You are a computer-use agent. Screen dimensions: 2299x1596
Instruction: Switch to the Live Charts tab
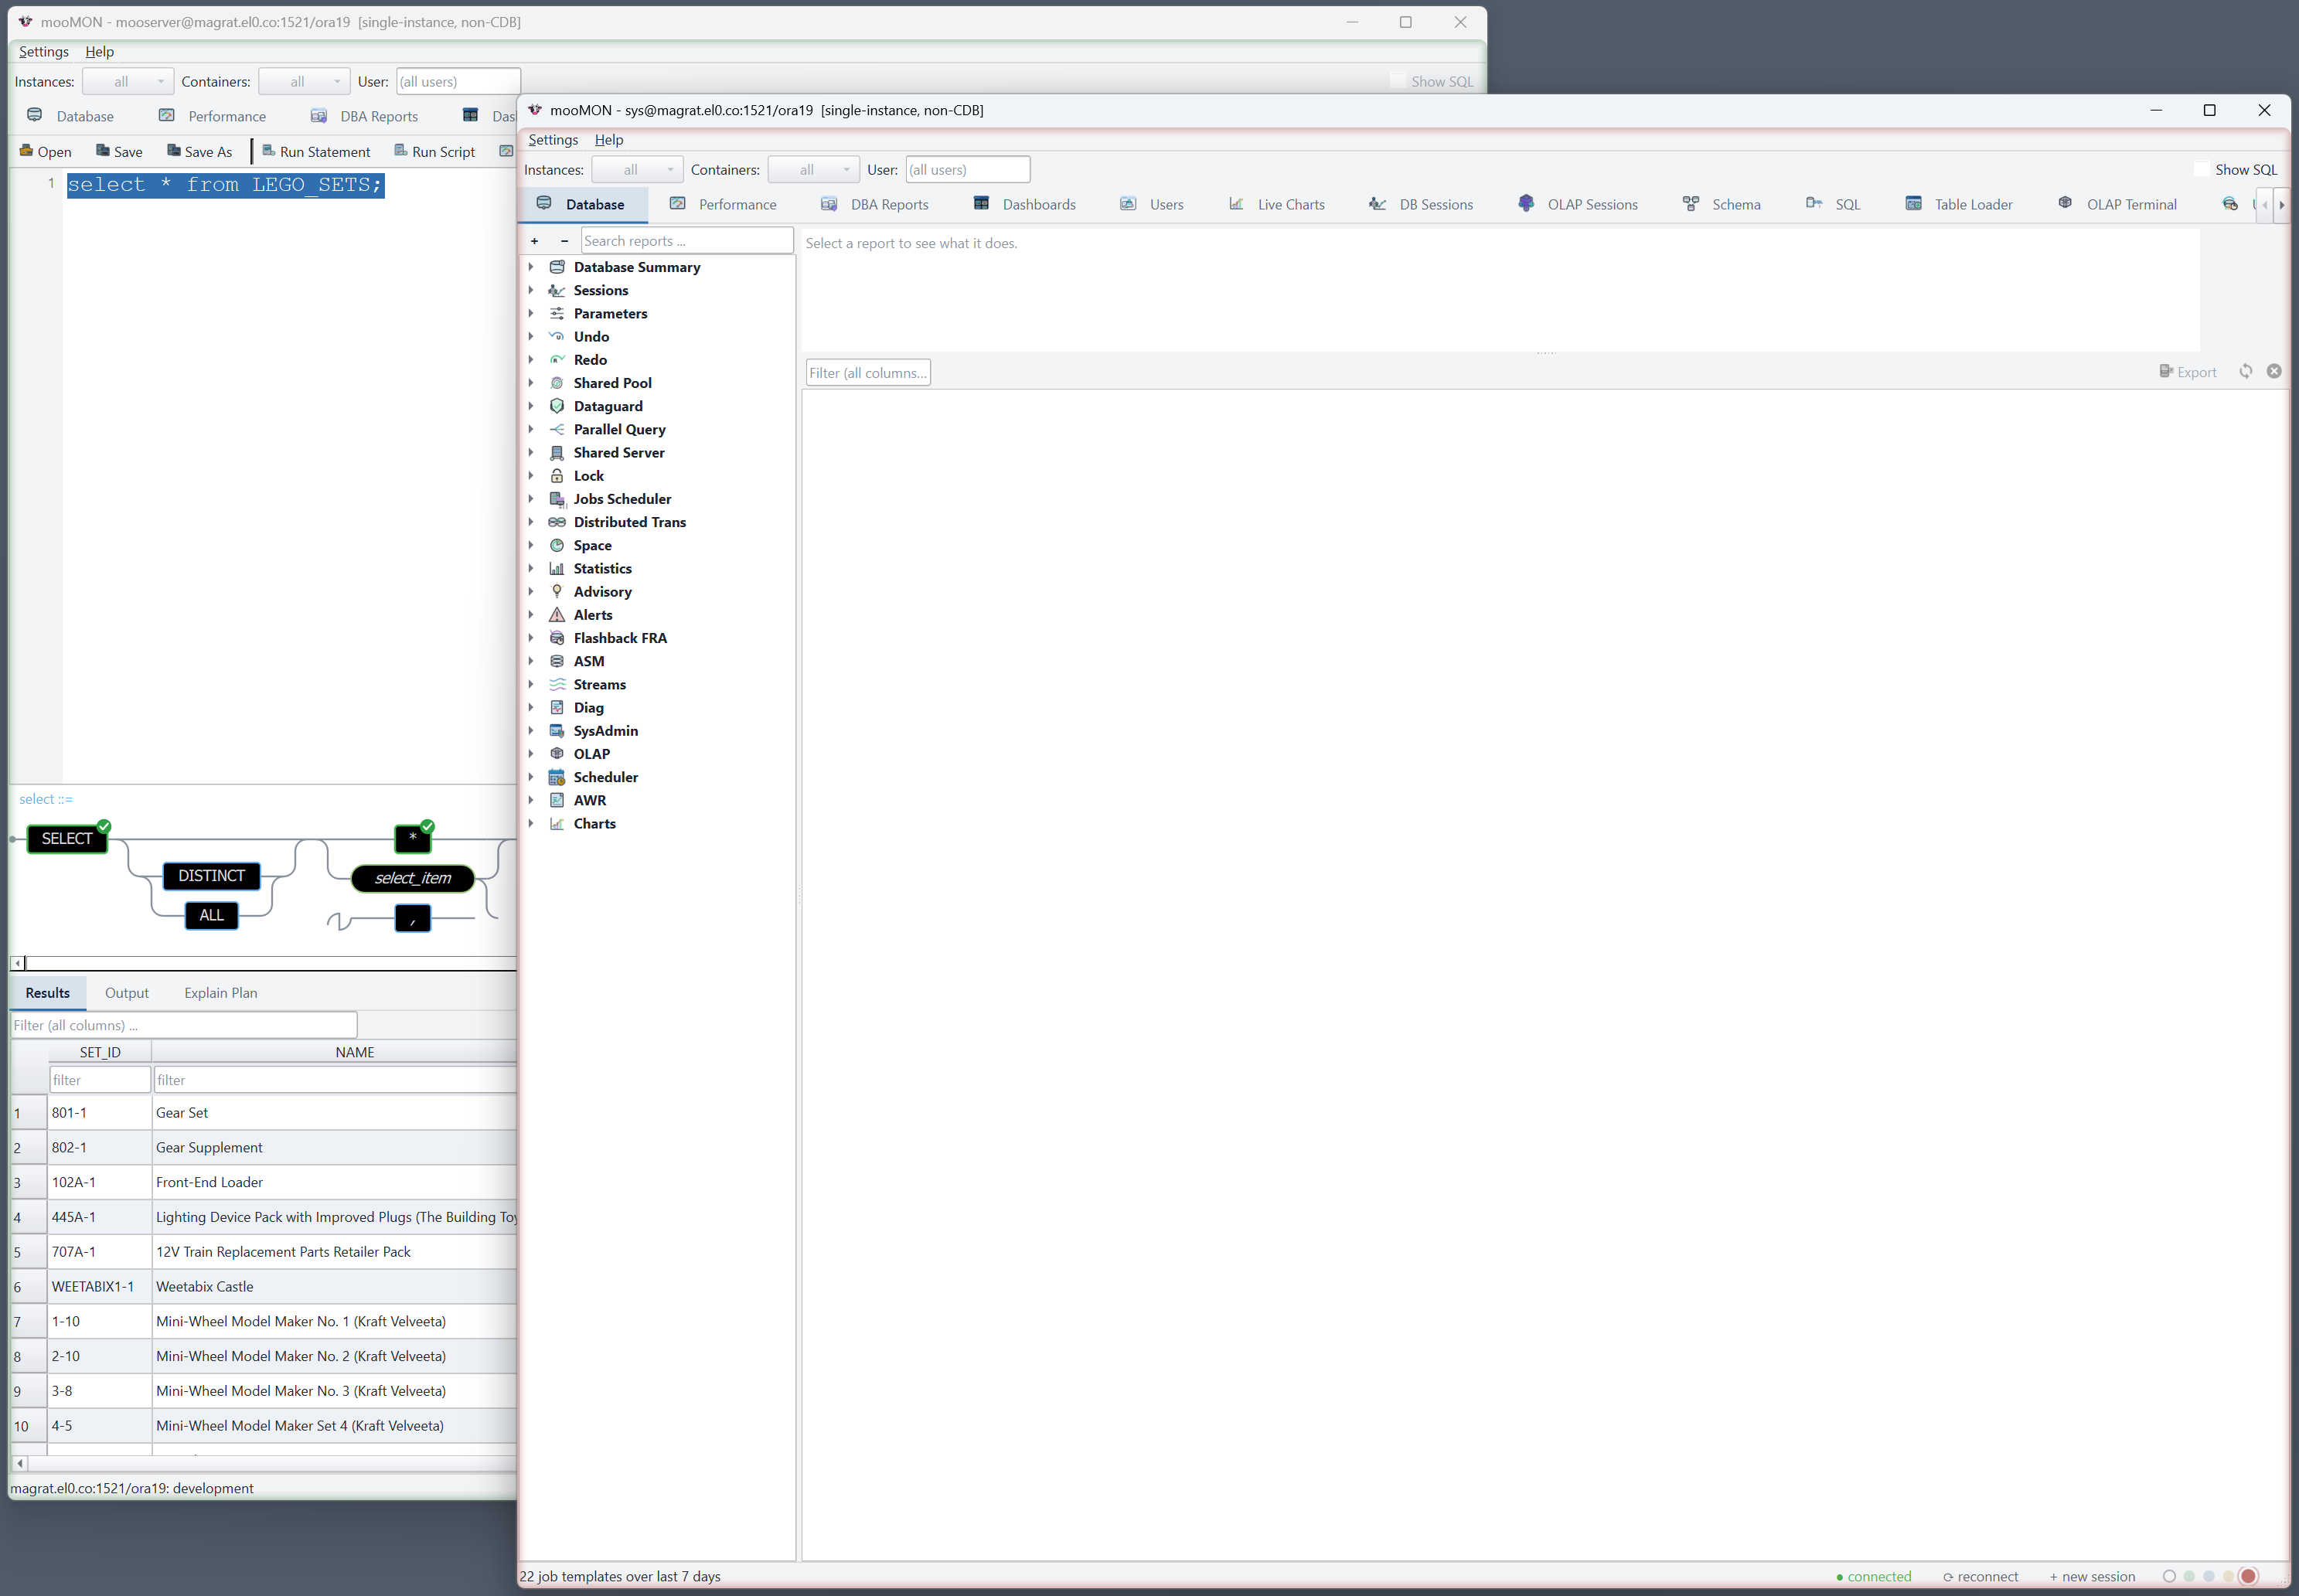click(1277, 204)
